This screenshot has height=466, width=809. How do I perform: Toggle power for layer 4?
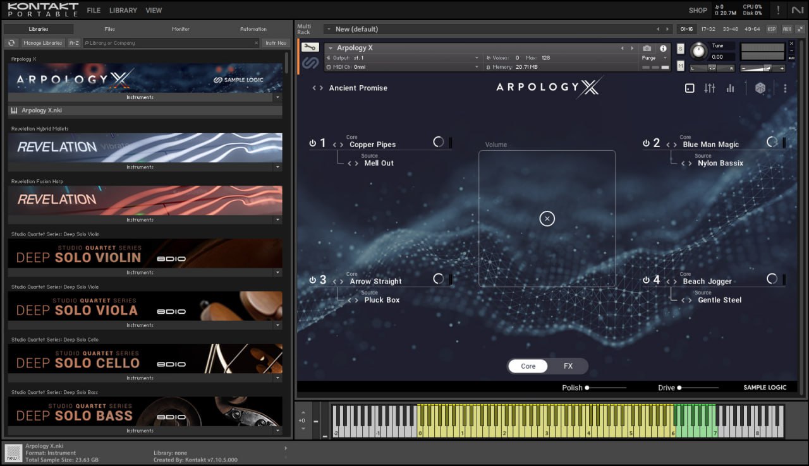(646, 280)
